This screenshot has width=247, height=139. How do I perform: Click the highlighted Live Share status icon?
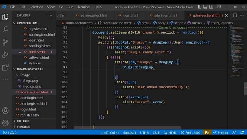(x=207, y=132)
